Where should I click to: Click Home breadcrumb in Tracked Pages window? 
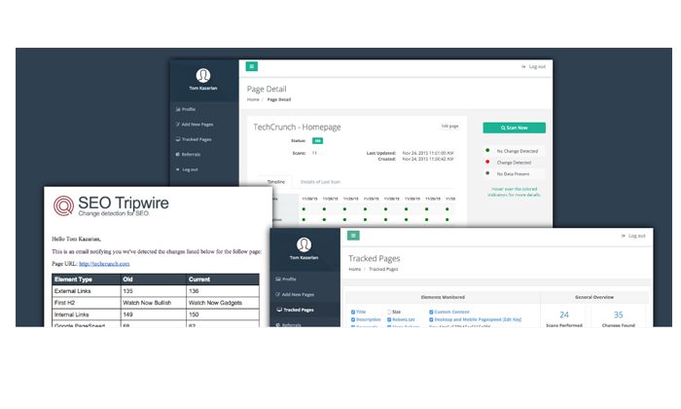tap(355, 269)
